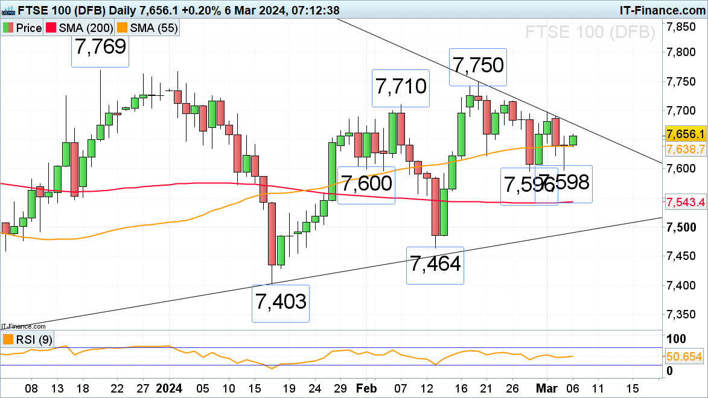Click the current price tag 7,656.1
The height and width of the screenshot is (398, 708).
pyautogui.click(x=685, y=134)
